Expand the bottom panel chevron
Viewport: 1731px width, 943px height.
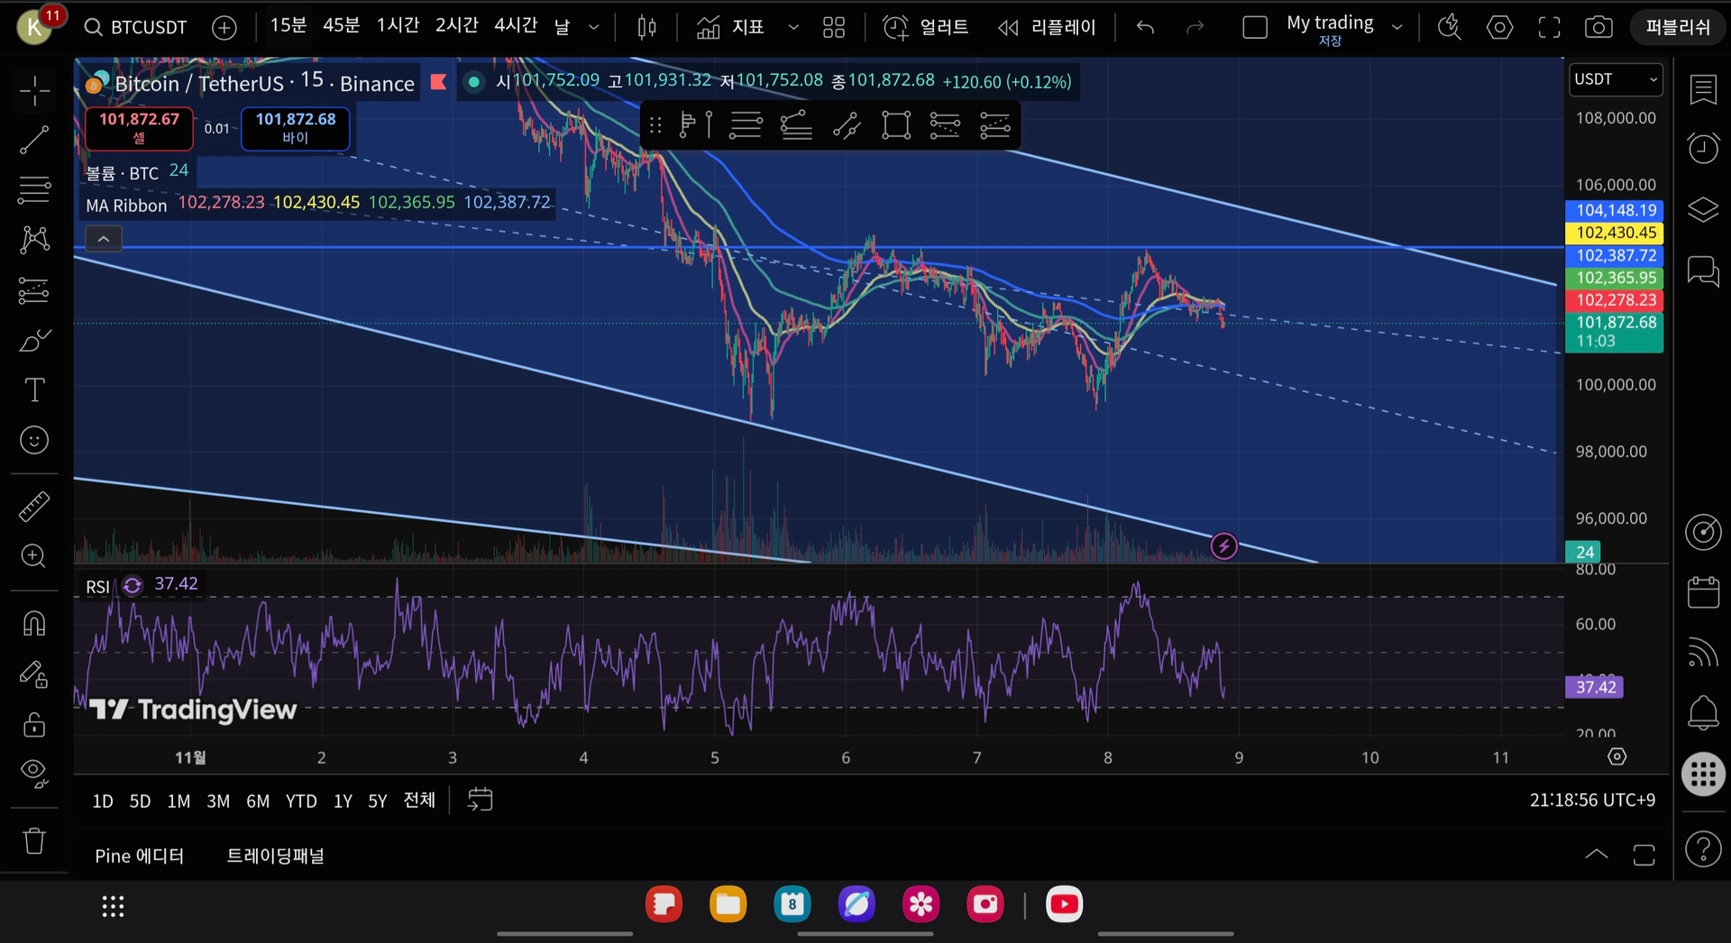point(1597,855)
